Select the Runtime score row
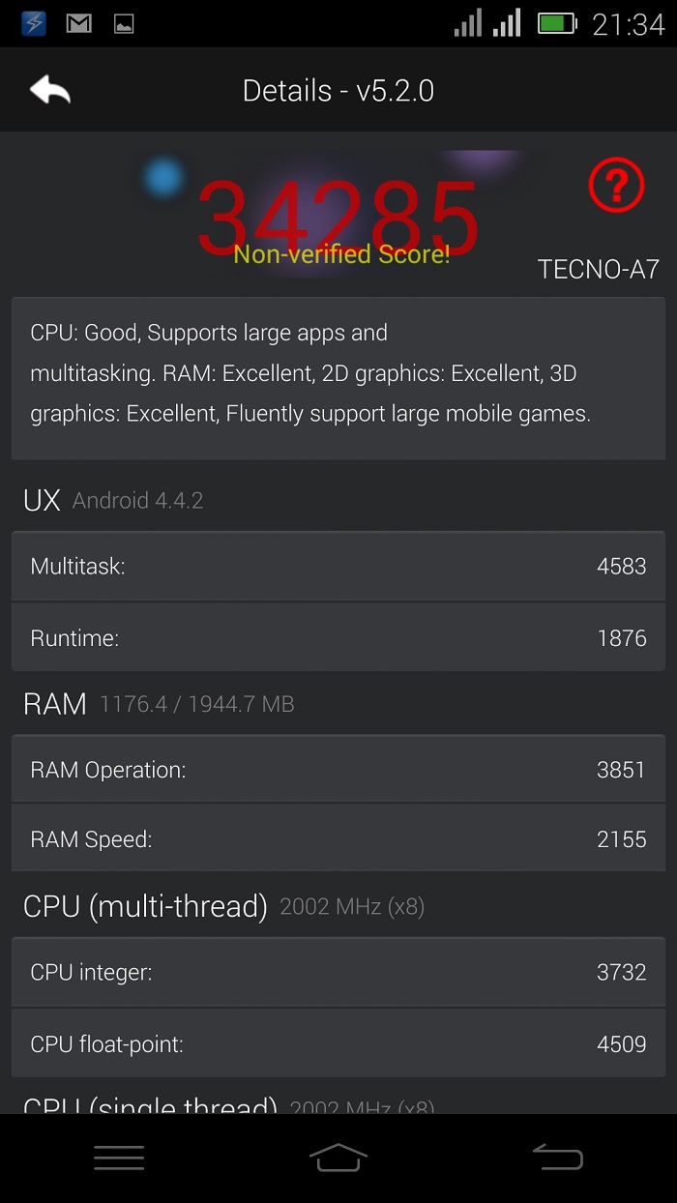The image size is (677, 1203). pyautogui.click(x=338, y=638)
